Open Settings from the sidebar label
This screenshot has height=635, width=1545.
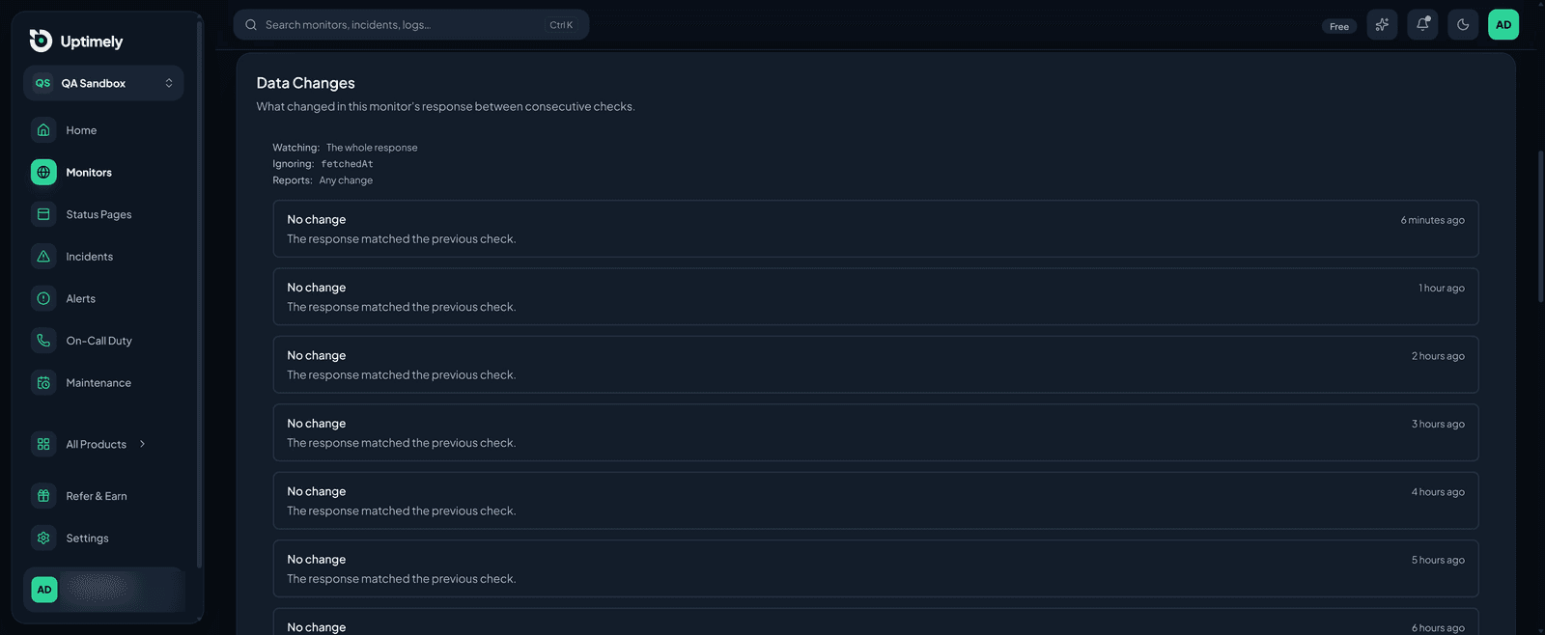point(87,538)
